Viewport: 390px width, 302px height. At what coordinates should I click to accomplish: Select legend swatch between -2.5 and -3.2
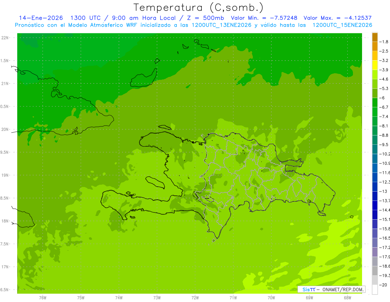[x=375, y=56]
